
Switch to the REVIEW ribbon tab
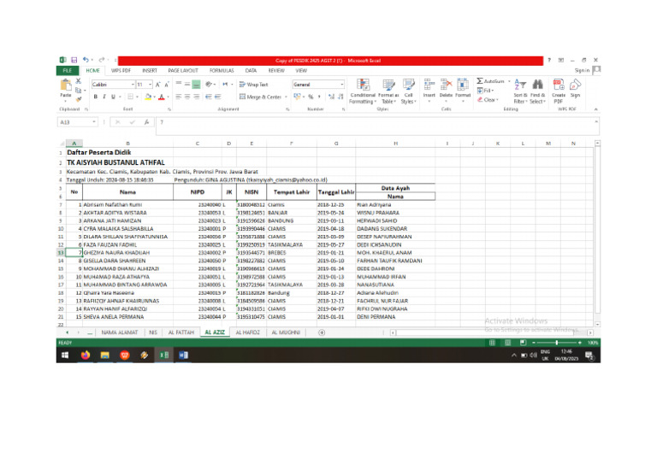pyautogui.click(x=276, y=71)
